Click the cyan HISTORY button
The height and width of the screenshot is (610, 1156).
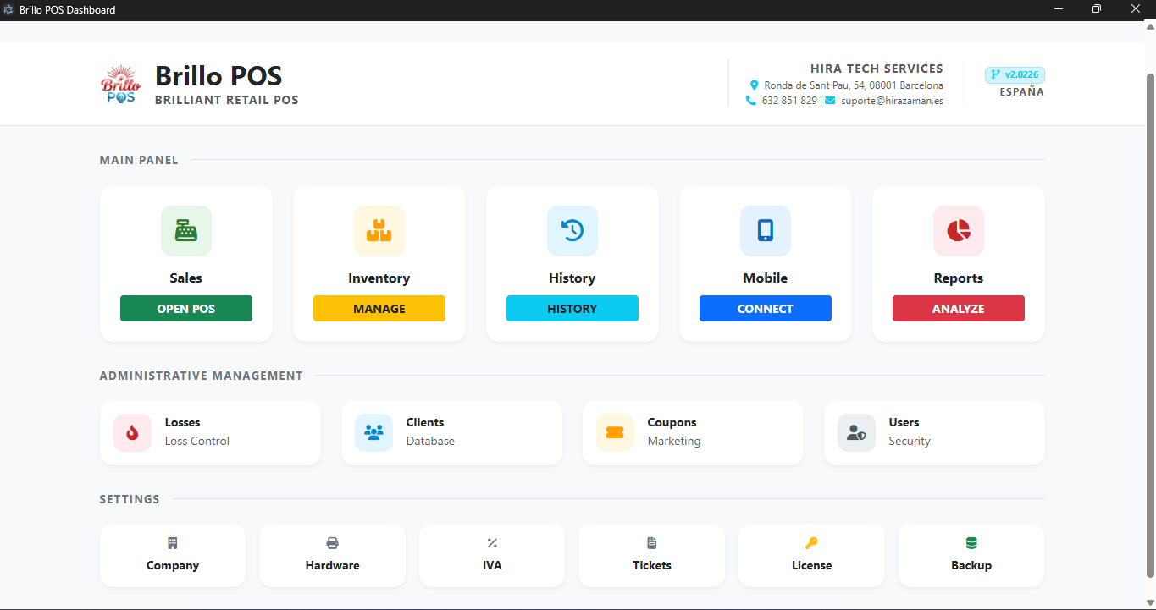tap(572, 309)
